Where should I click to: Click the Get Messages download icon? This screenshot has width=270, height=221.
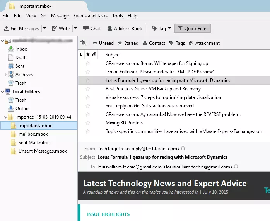point(7,29)
